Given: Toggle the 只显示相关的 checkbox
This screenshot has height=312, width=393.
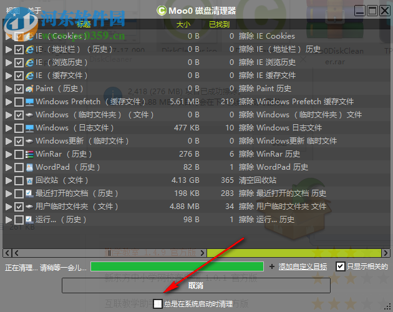Looking at the screenshot, I should point(340,266).
